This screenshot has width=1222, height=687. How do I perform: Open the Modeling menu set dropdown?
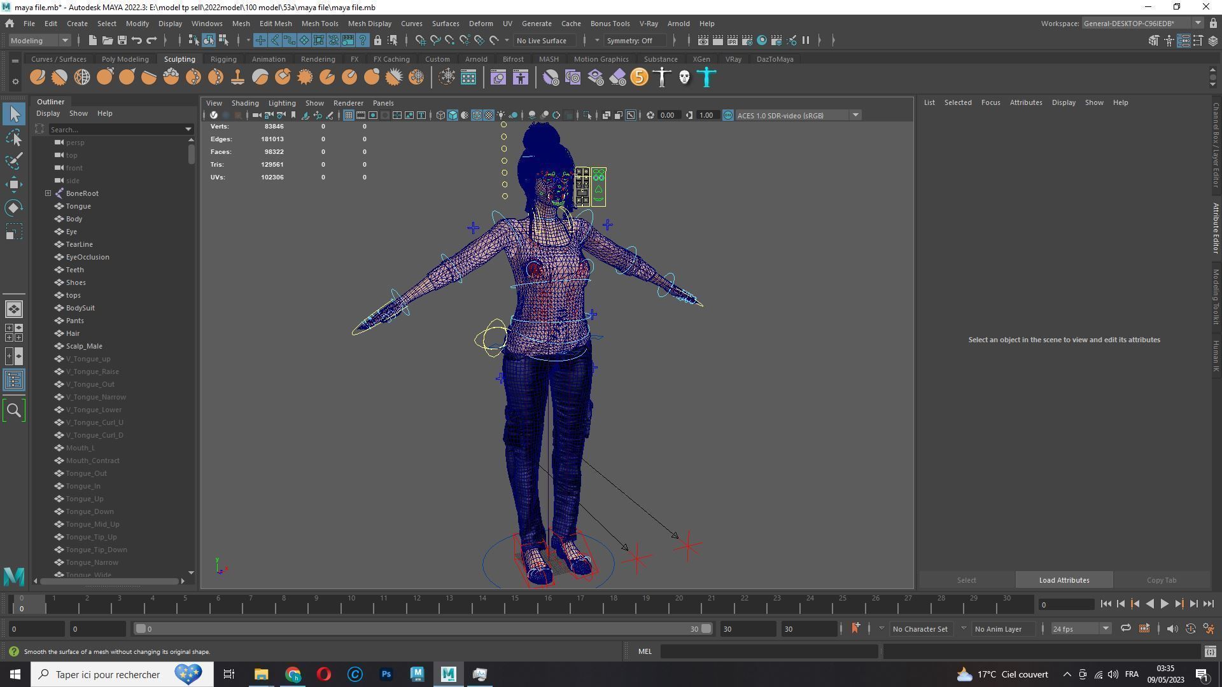39,41
